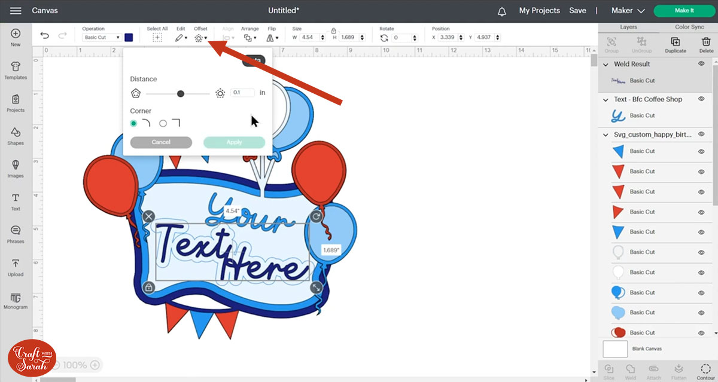
Task: Click the Undo arrow
Action: click(x=45, y=36)
